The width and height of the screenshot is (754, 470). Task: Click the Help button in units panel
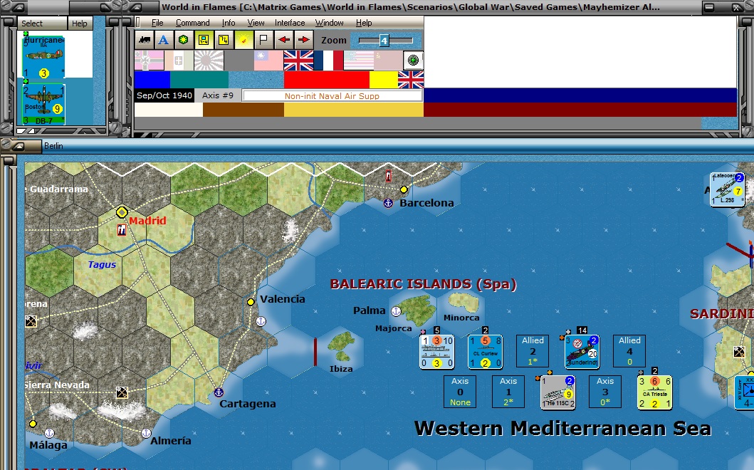pos(79,23)
